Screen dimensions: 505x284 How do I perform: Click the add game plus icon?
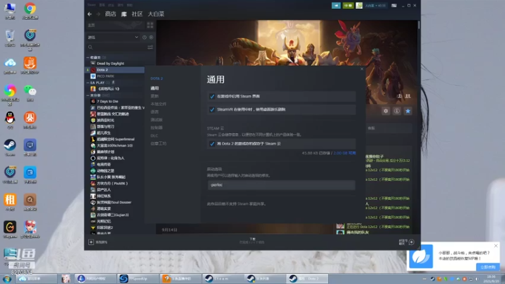click(x=91, y=242)
